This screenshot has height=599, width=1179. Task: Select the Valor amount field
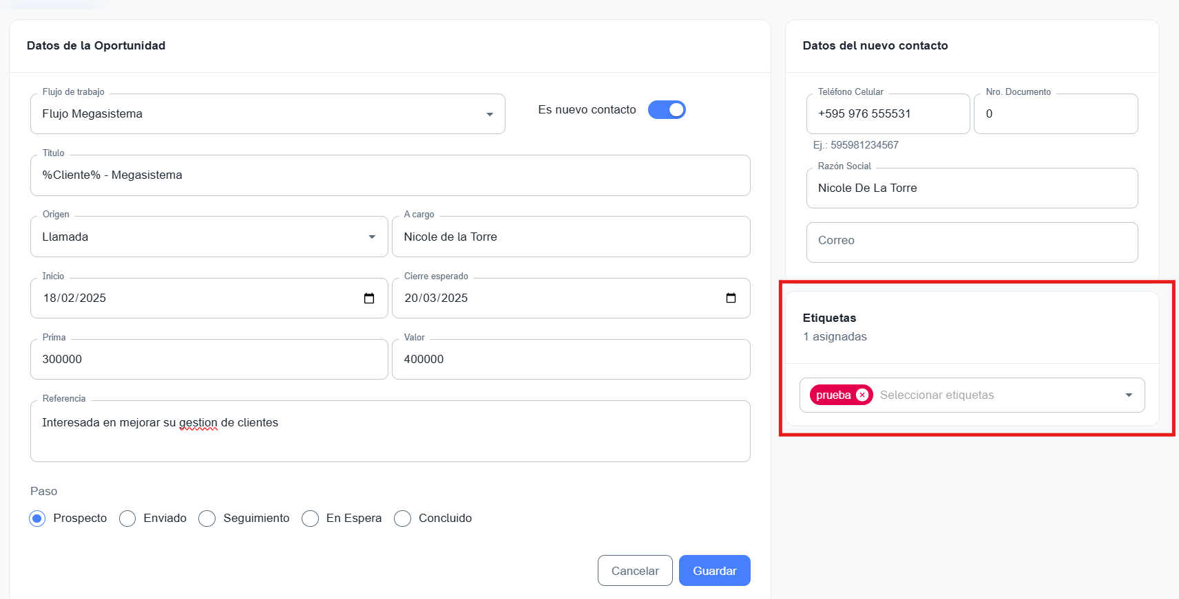tap(570, 360)
